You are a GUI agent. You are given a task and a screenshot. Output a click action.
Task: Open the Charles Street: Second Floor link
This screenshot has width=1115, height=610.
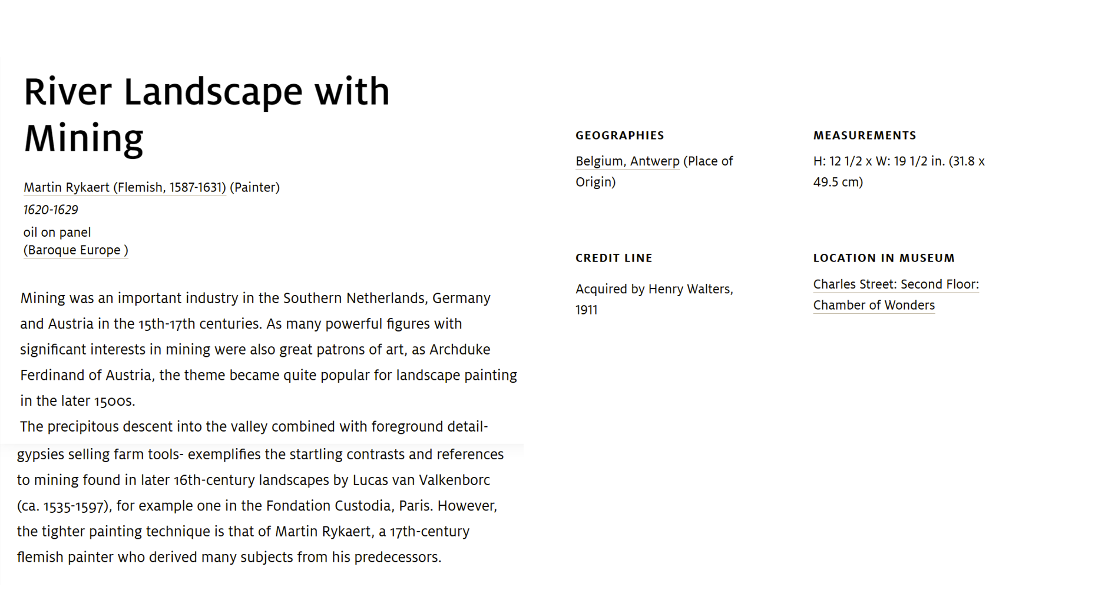point(896,284)
